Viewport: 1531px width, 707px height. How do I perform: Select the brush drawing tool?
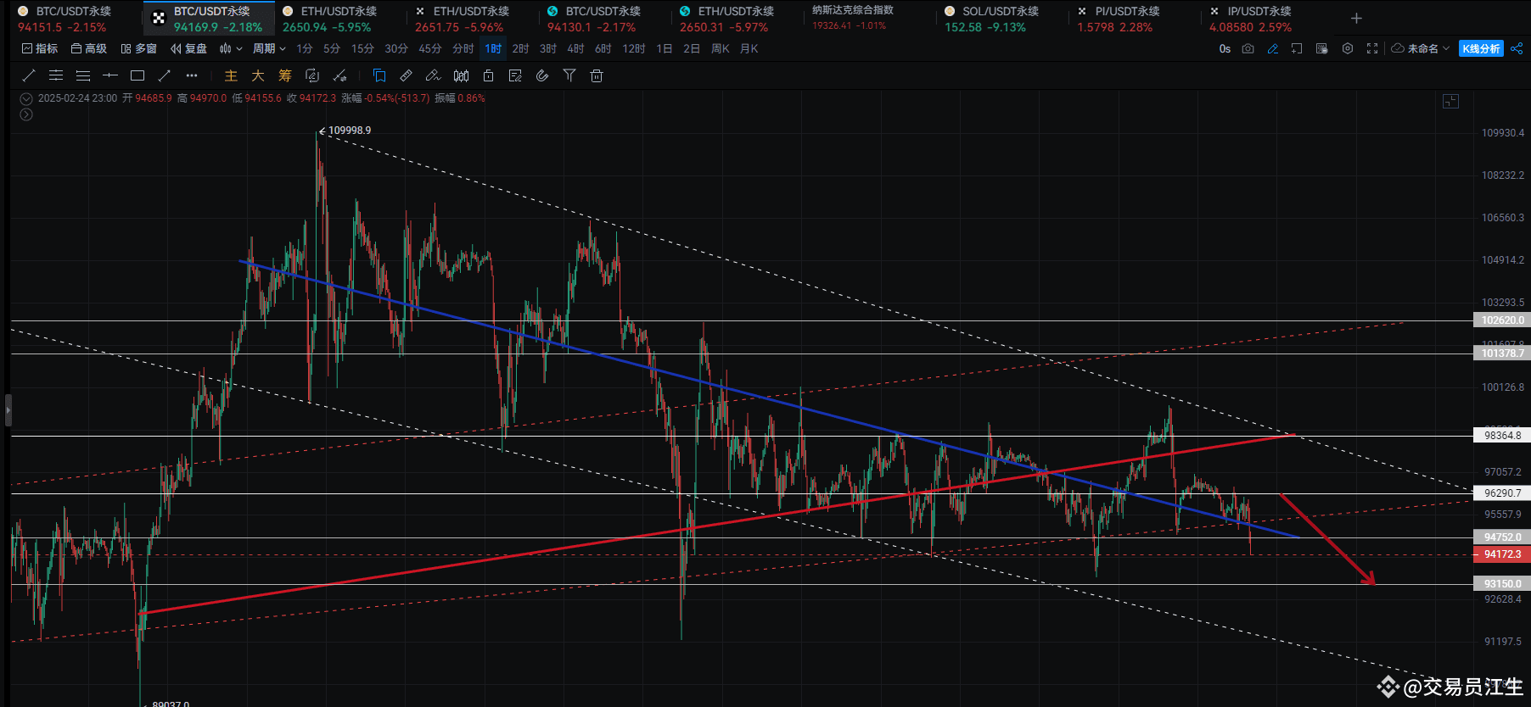434,75
